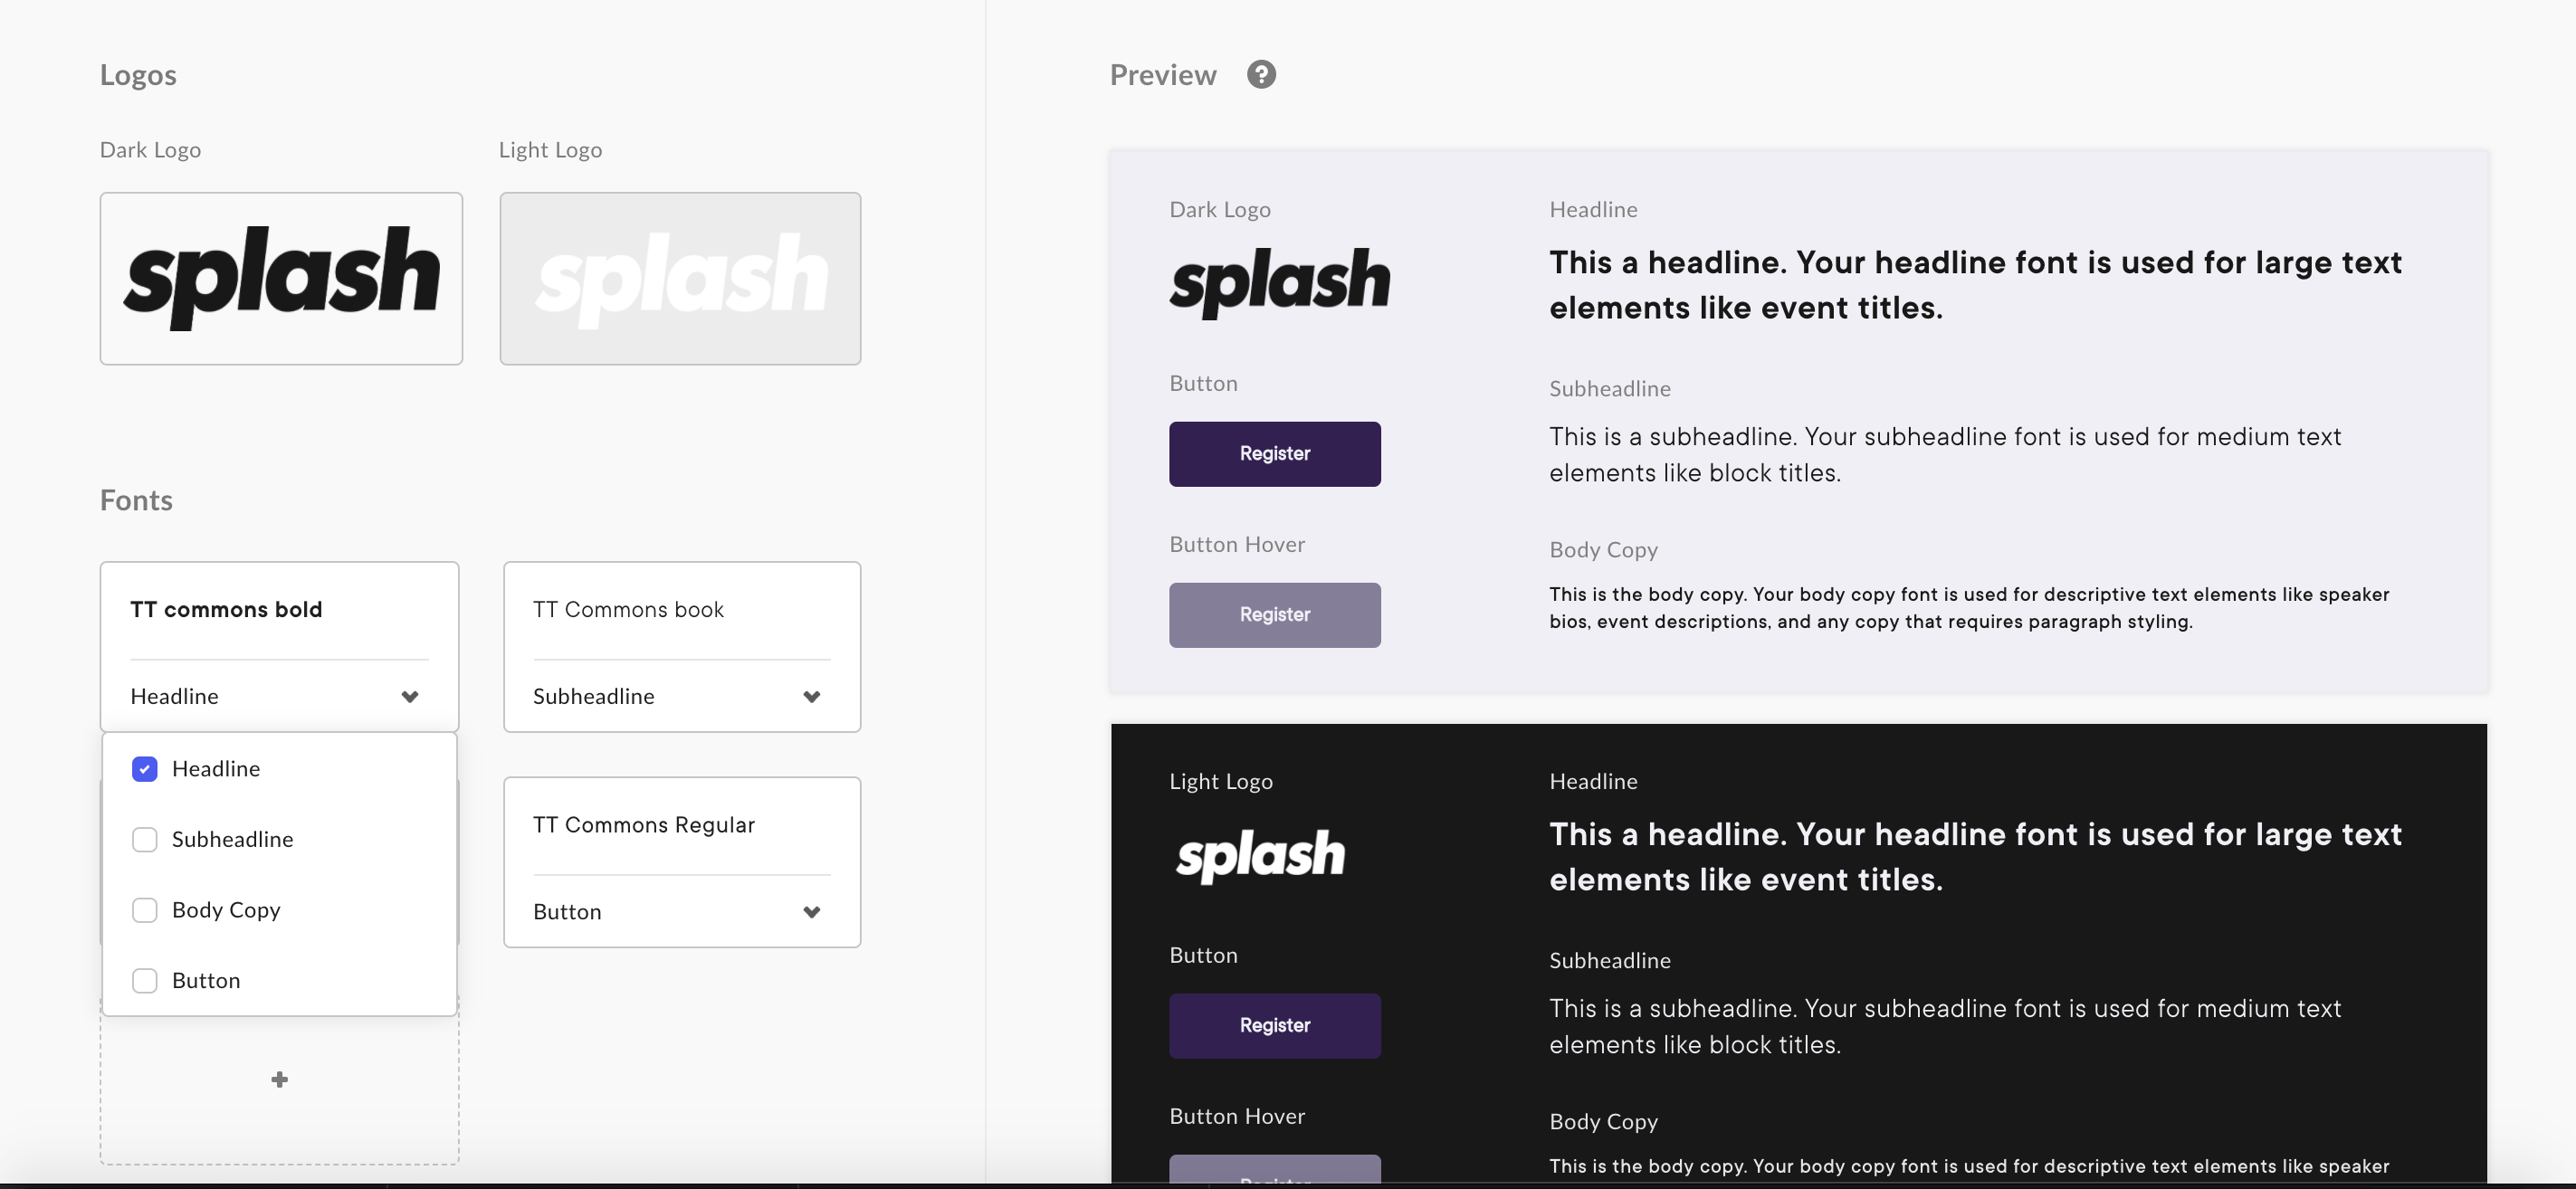Screen dimensions: 2576x1189
Task: Edit the TT Commons Regular font name
Action: coord(644,825)
